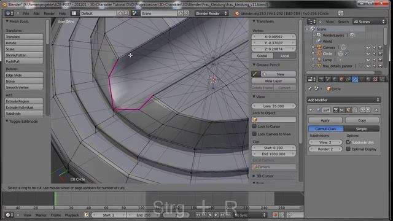The image size is (393, 221).
Task: Open the Playback menu in timeline
Action: pyautogui.click(x=72, y=215)
